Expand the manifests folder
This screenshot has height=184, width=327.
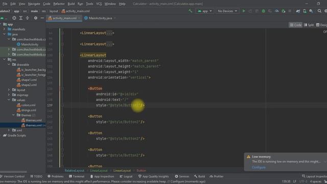5,29
